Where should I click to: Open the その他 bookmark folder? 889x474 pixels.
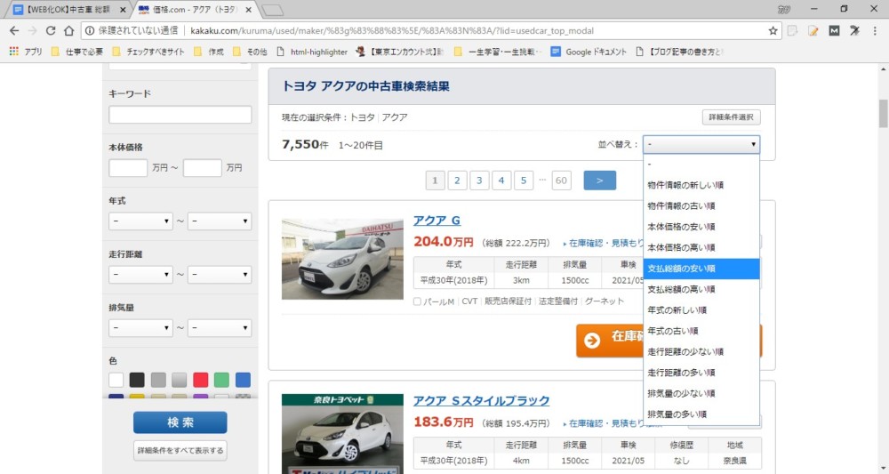[x=250, y=52]
